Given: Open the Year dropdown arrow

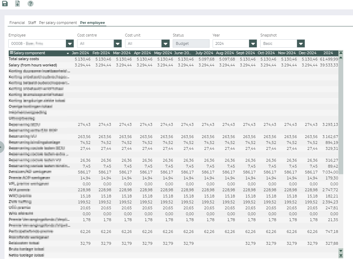Looking at the screenshot, I should click(x=253, y=43).
